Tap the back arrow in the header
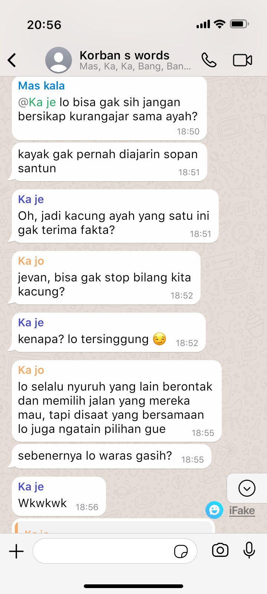 pyautogui.click(x=12, y=60)
